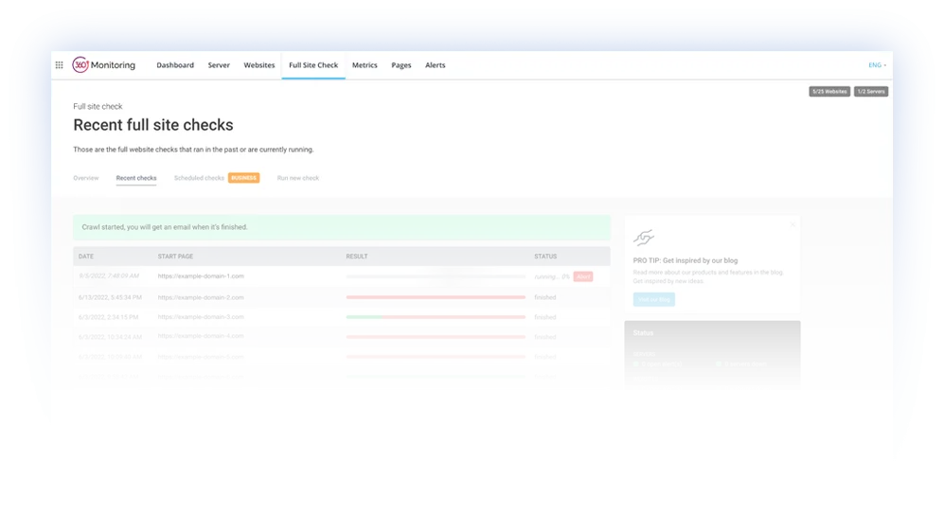Open the Run new check sub-tab

click(x=298, y=178)
